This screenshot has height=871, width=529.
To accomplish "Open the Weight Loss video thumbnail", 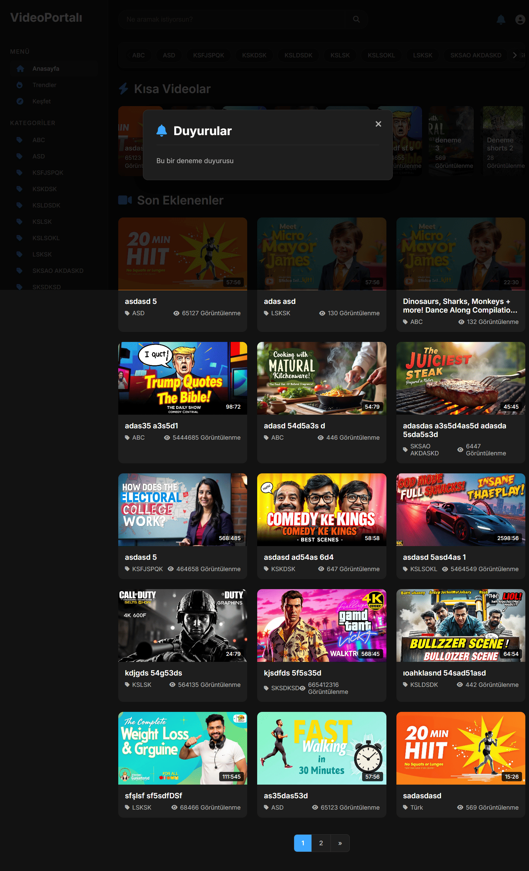I will 183,748.
